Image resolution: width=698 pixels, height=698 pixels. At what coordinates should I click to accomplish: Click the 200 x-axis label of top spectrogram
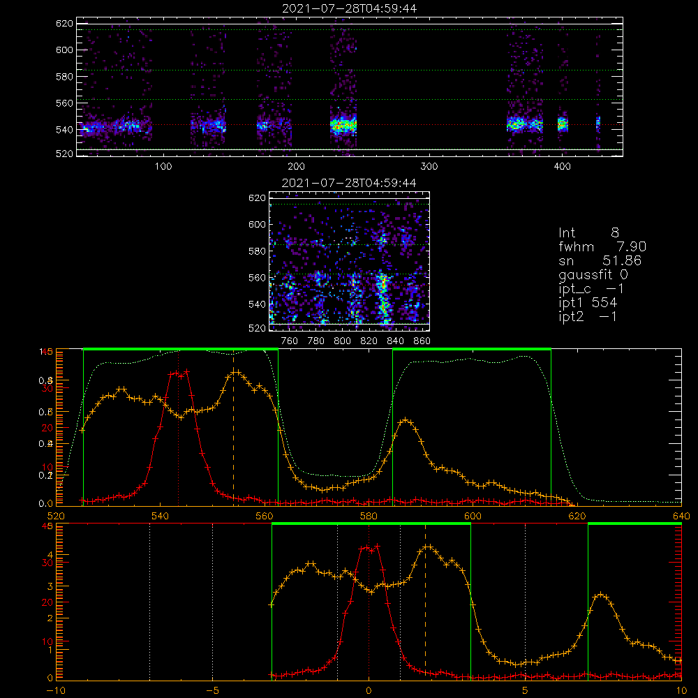click(297, 167)
